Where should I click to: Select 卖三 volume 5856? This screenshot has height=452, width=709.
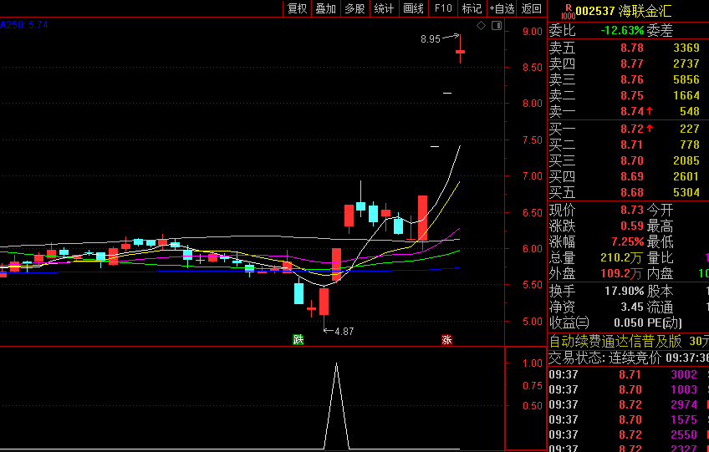tap(686, 79)
